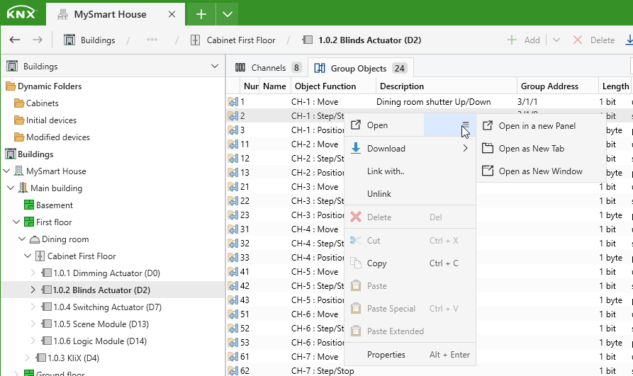Select Open as New Window menu entry

pyautogui.click(x=541, y=171)
